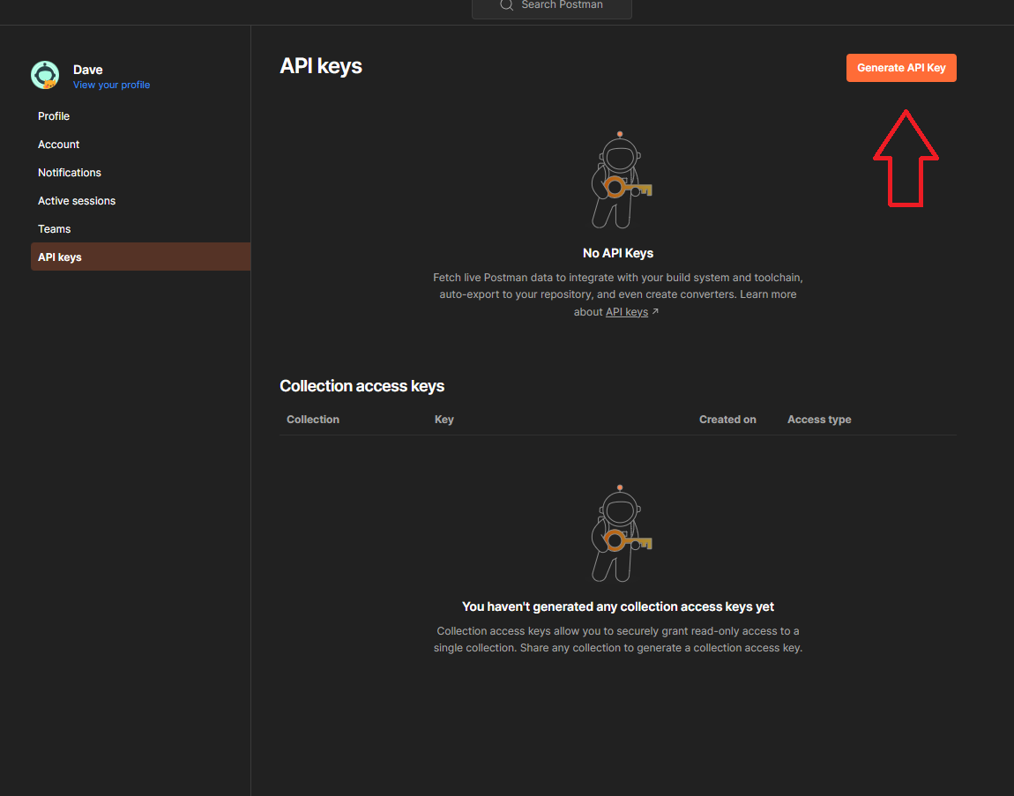1014x796 pixels.
Task: Click Dave's avatar icon
Action: point(45,75)
